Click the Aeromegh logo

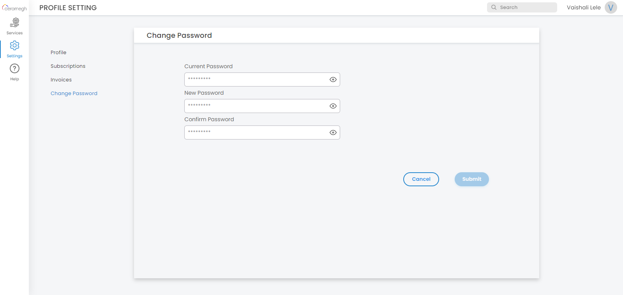14,8
